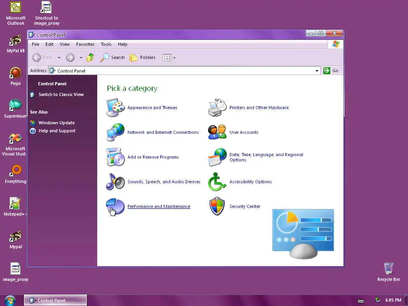The height and width of the screenshot is (306, 408).
Task: Click the Forward arrow toolbar button
Action: (x=70, y=57)
